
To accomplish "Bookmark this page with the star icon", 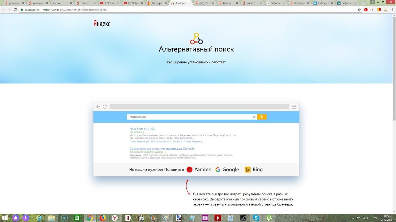I will [x=359, y=10].
